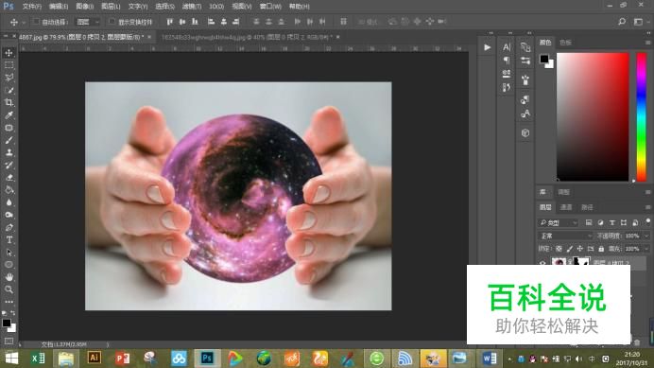Viewport: 654px width, 368px height.
Task: Select the Crop tool
Action: pos(9,102)
